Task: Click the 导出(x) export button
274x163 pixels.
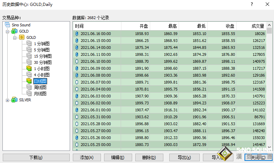Action: (184, 157)
